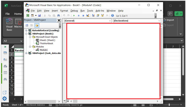
Task: Save the project with floppy disk icon
Action: (39, 15)
